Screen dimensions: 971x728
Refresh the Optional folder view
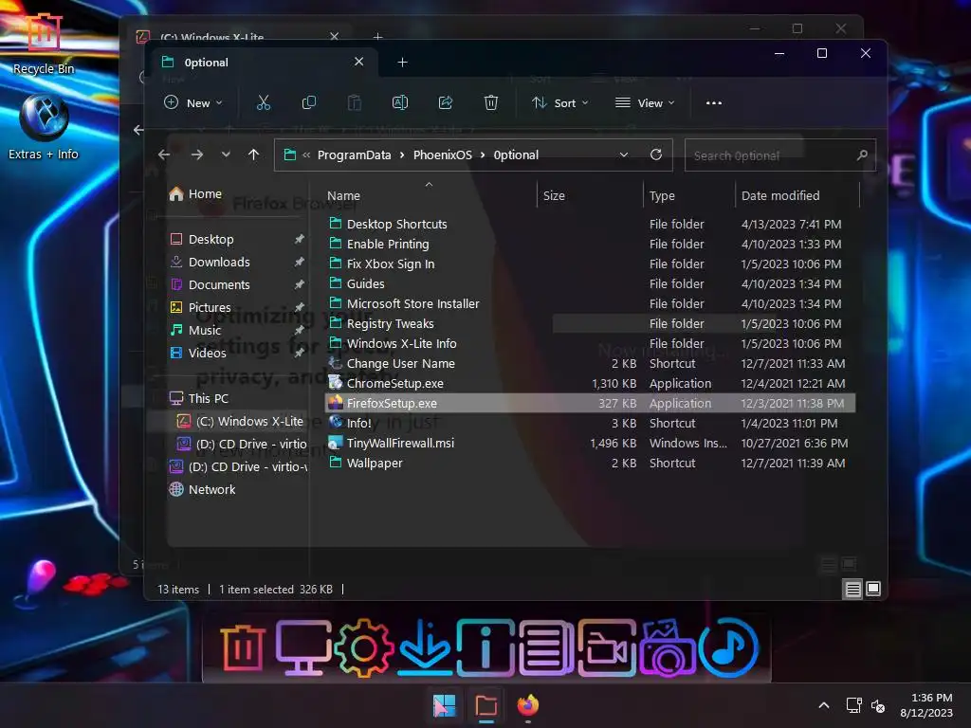click(656, 155)
